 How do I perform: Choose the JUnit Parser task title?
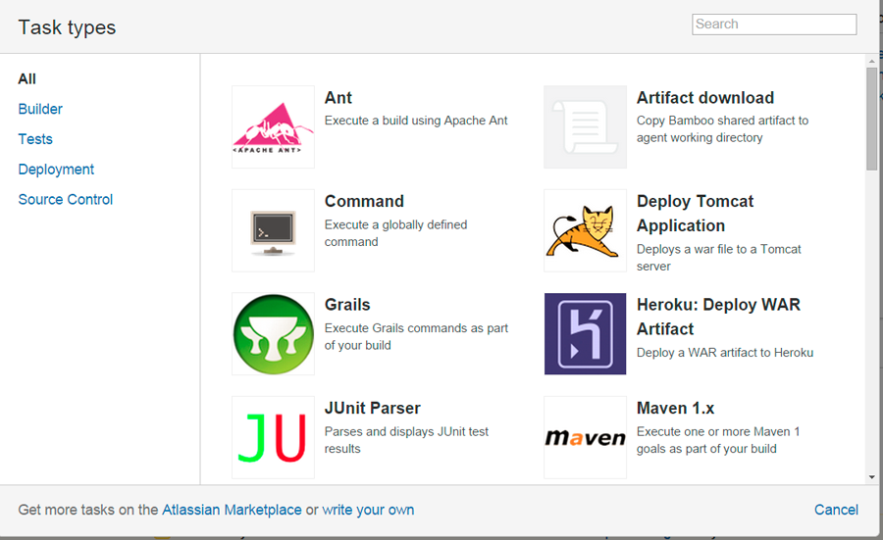[372, 409]
